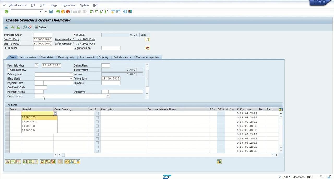This screenshot has height=179, width=334.
Task: Click the icon right of Registration da field
Action: [147, 48]
